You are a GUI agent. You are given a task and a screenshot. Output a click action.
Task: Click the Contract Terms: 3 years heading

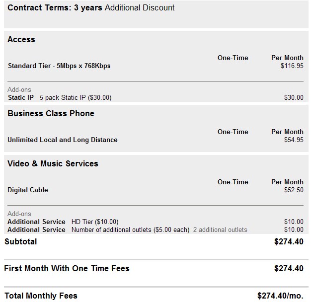[x=55, y=8]
